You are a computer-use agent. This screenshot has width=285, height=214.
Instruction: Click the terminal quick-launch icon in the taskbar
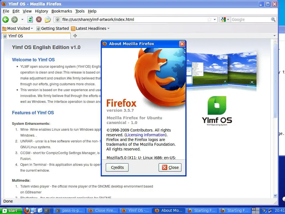tap(47, 211)
